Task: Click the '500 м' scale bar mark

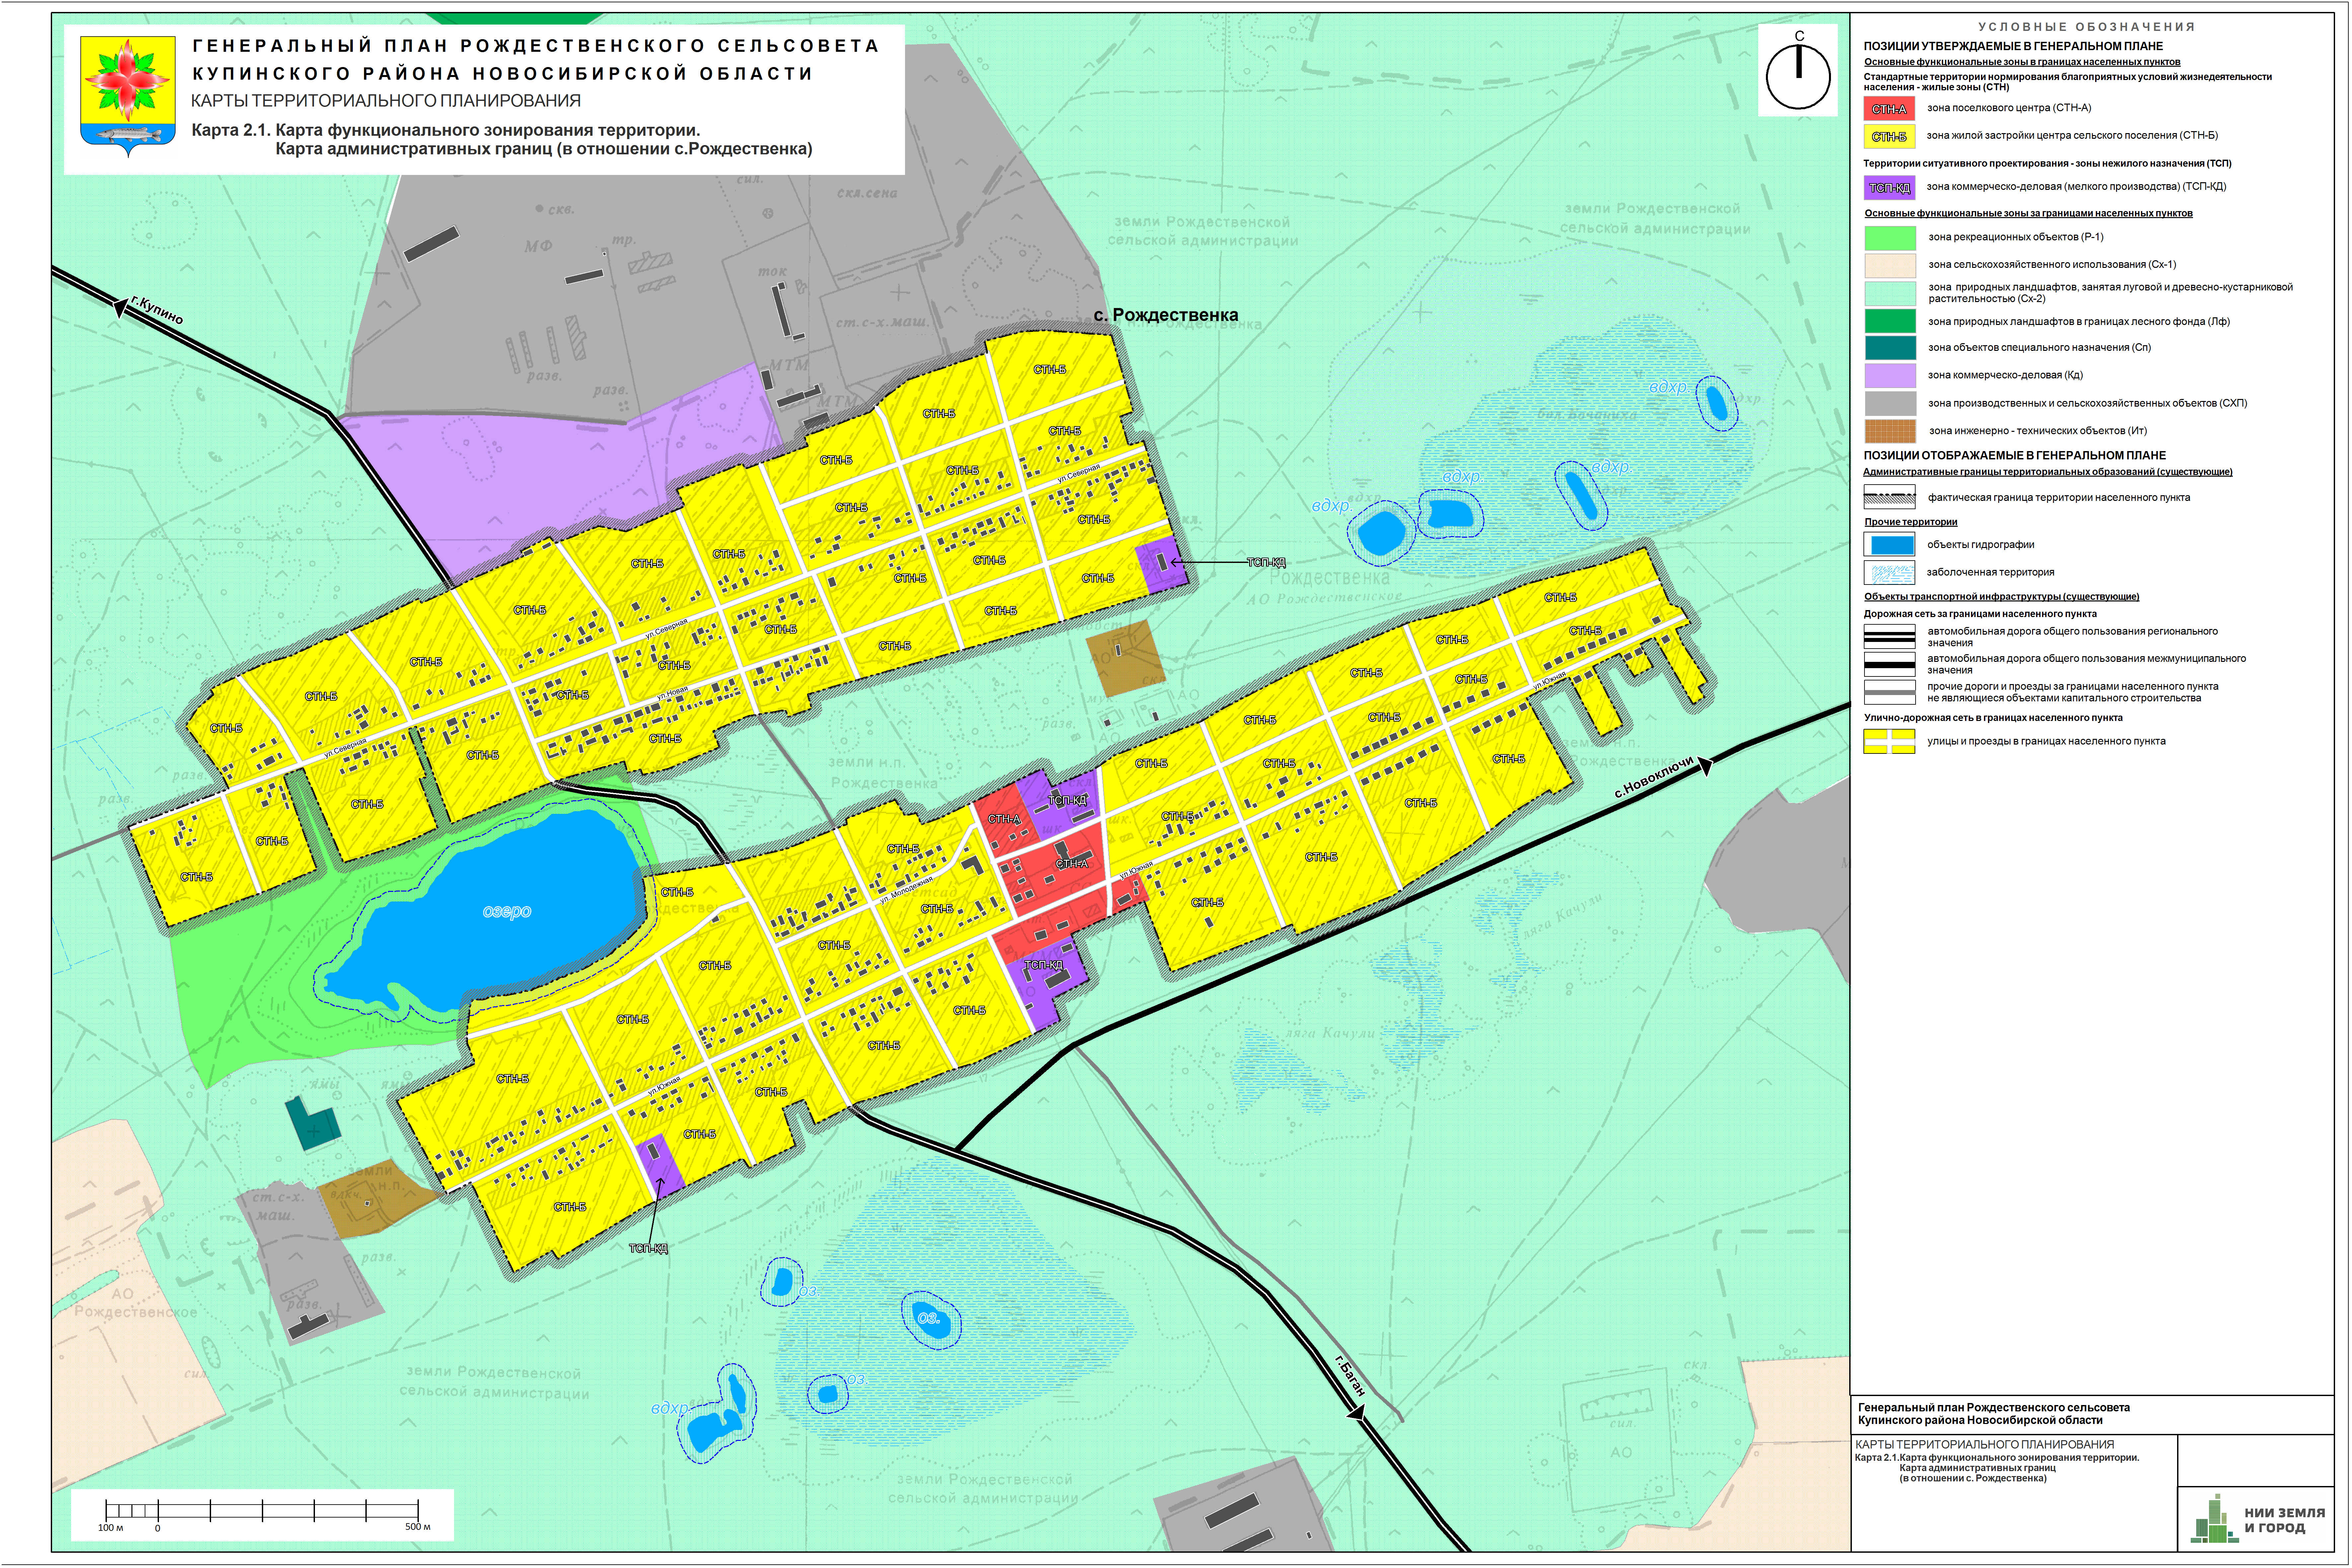Action: (x=418, y=1527)
